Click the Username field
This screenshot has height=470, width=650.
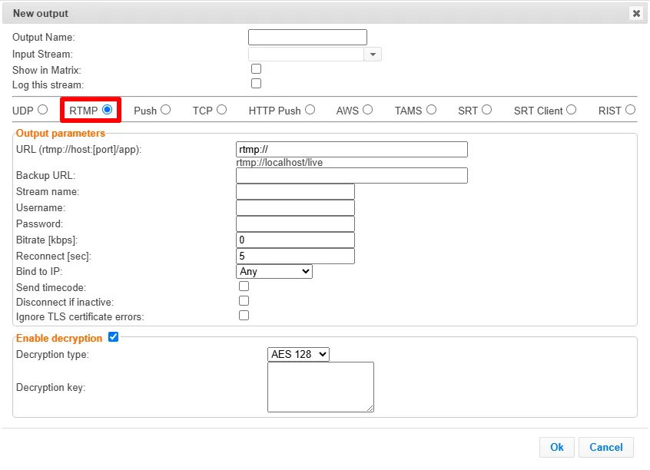(x=295, y=208)
